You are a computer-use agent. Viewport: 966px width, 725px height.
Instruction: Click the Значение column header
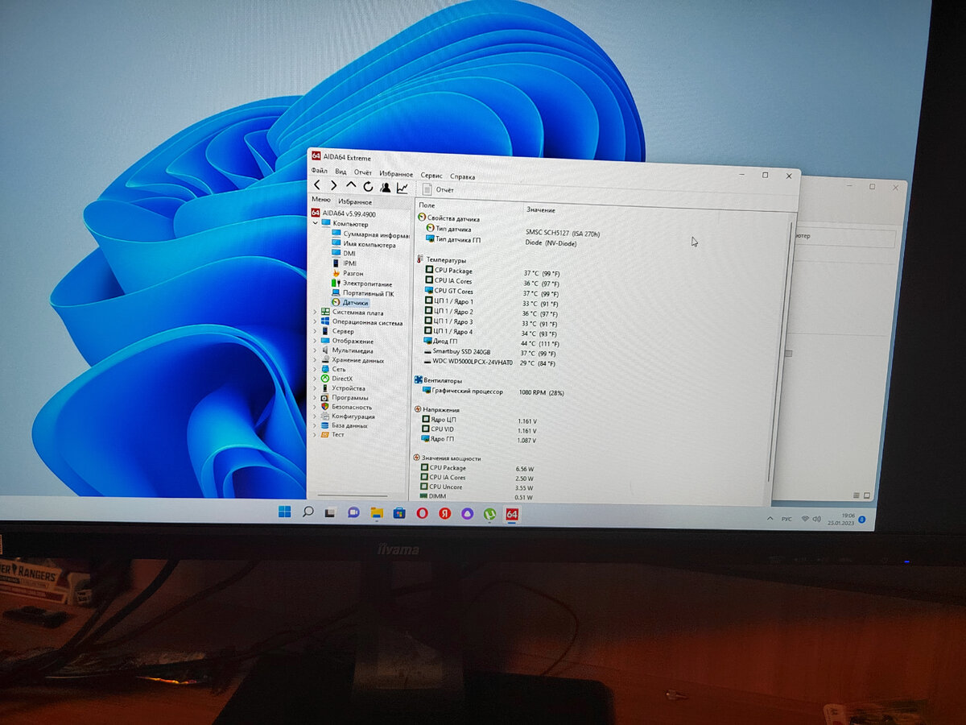point(540,210)
